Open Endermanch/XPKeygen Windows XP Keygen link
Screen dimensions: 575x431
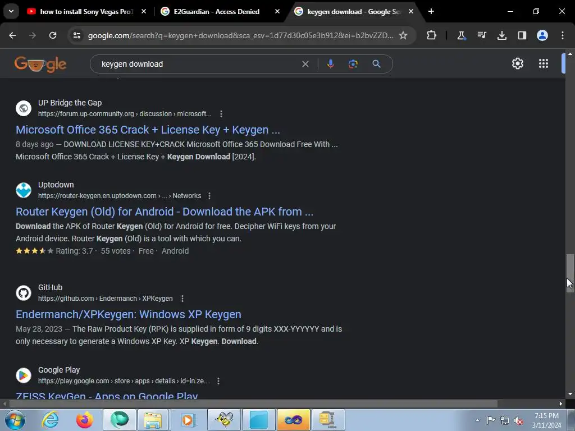pos(129,314)
